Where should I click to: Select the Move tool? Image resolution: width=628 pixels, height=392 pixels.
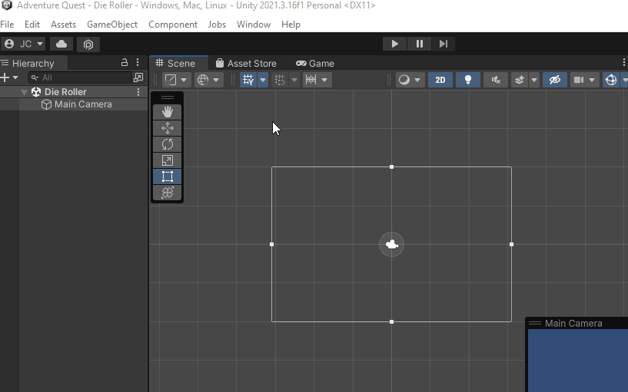pos(168,128)
